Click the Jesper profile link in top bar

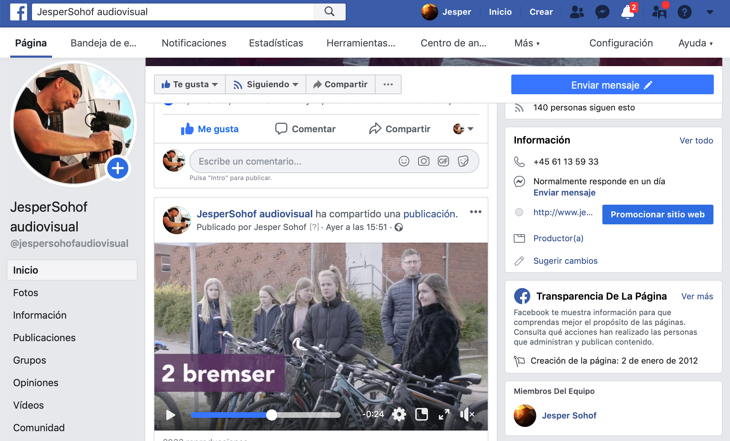point(446,12)
